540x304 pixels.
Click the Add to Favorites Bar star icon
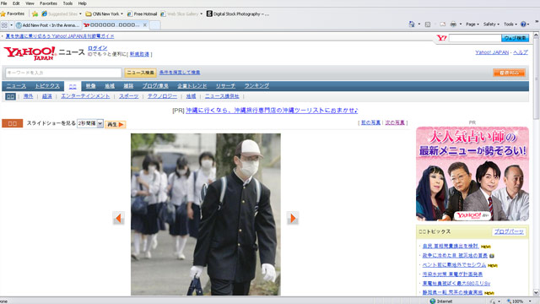(35, 14)
